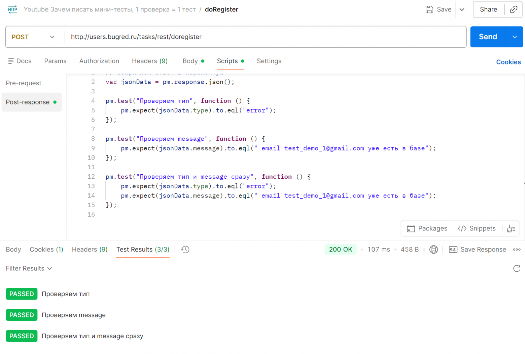Expand Save options chevron
525x354 pixels.
(x=462, y=9)
